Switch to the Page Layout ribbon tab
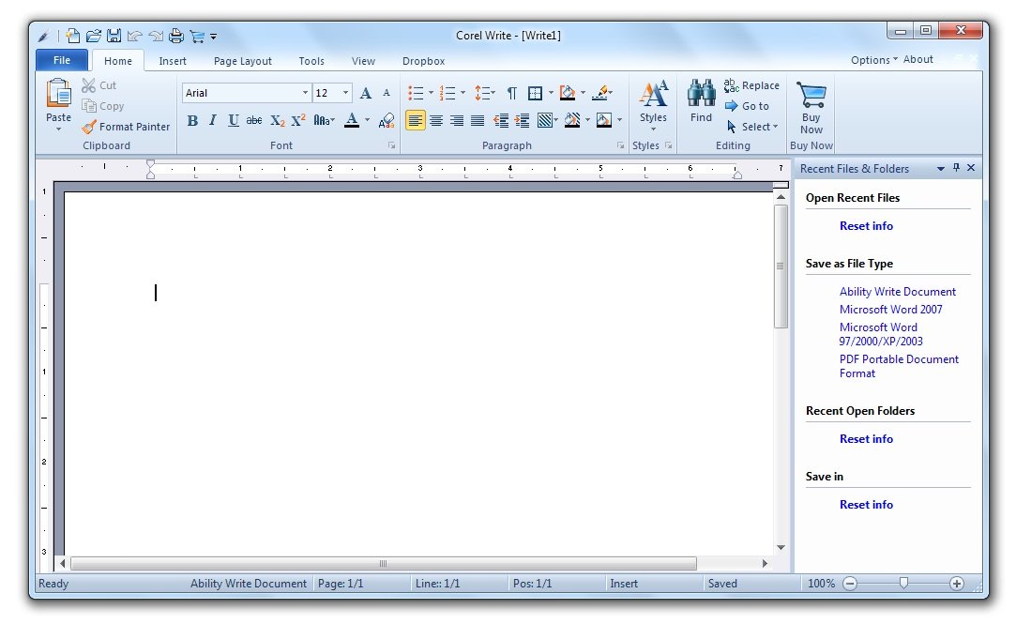Screen dimensions: 1016x624 tap(242, 61)
